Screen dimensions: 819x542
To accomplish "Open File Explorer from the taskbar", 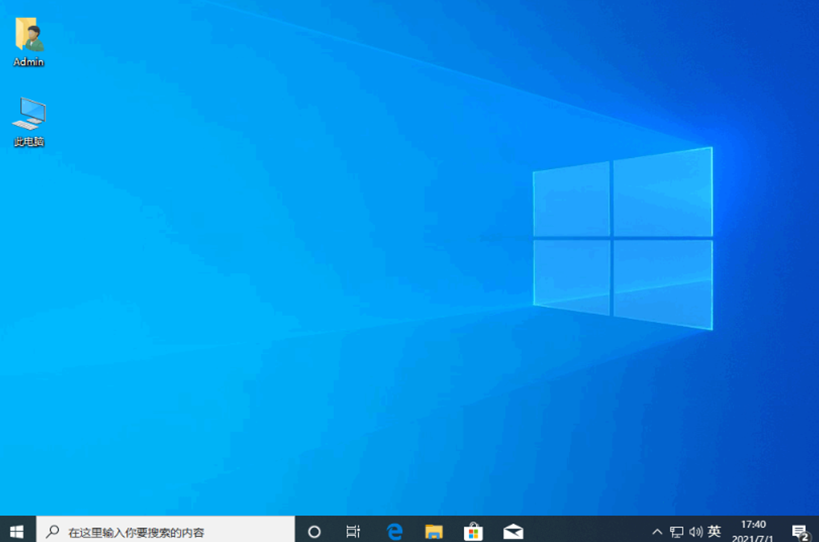I will tap(434, 532).
